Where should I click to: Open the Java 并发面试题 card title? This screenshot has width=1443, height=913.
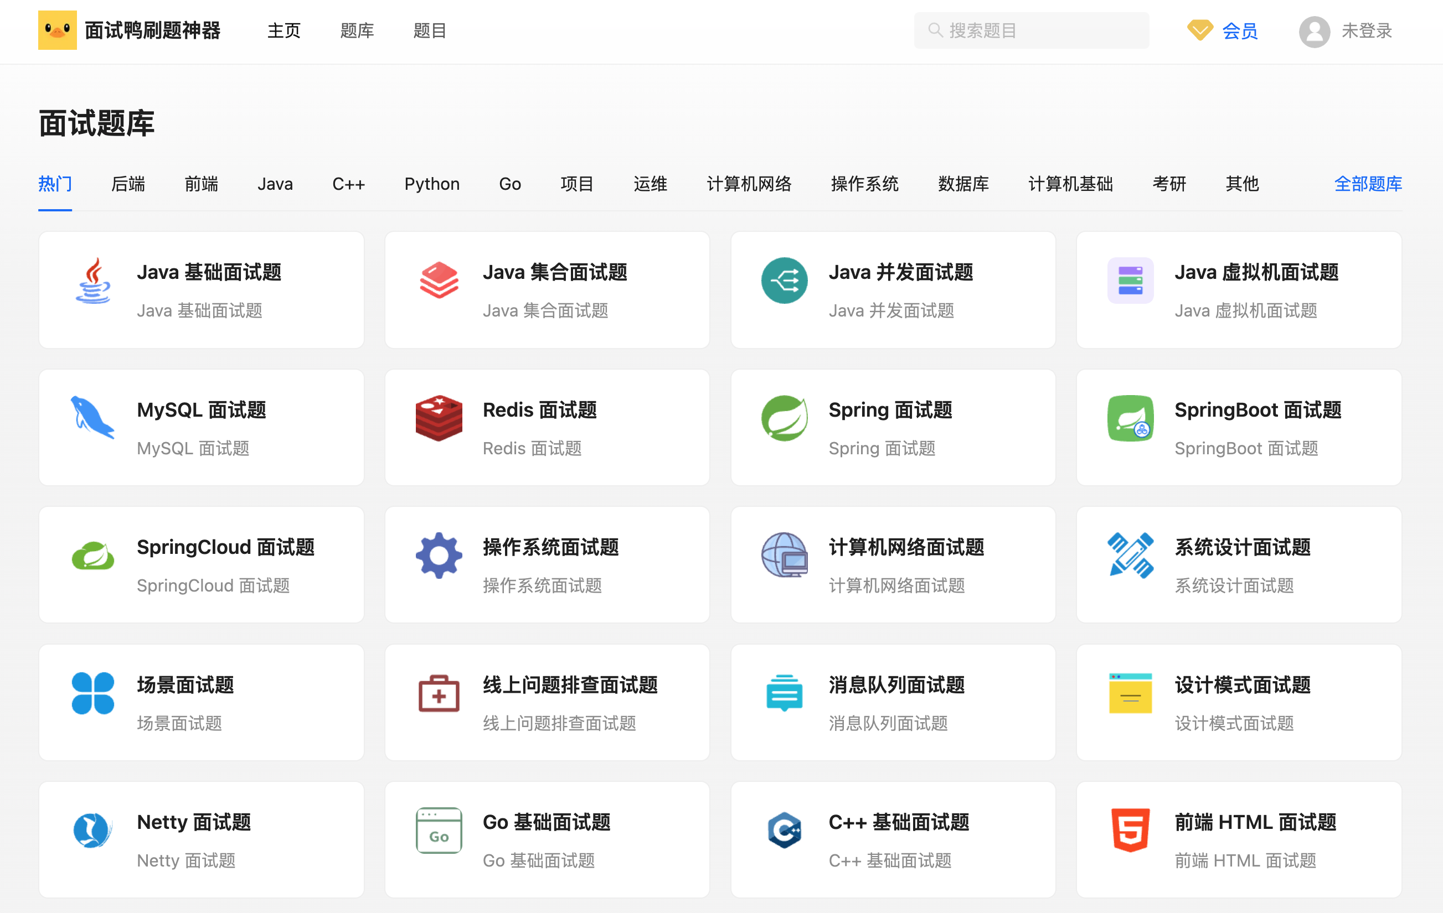pyautogui.click(x=900, y=272)
